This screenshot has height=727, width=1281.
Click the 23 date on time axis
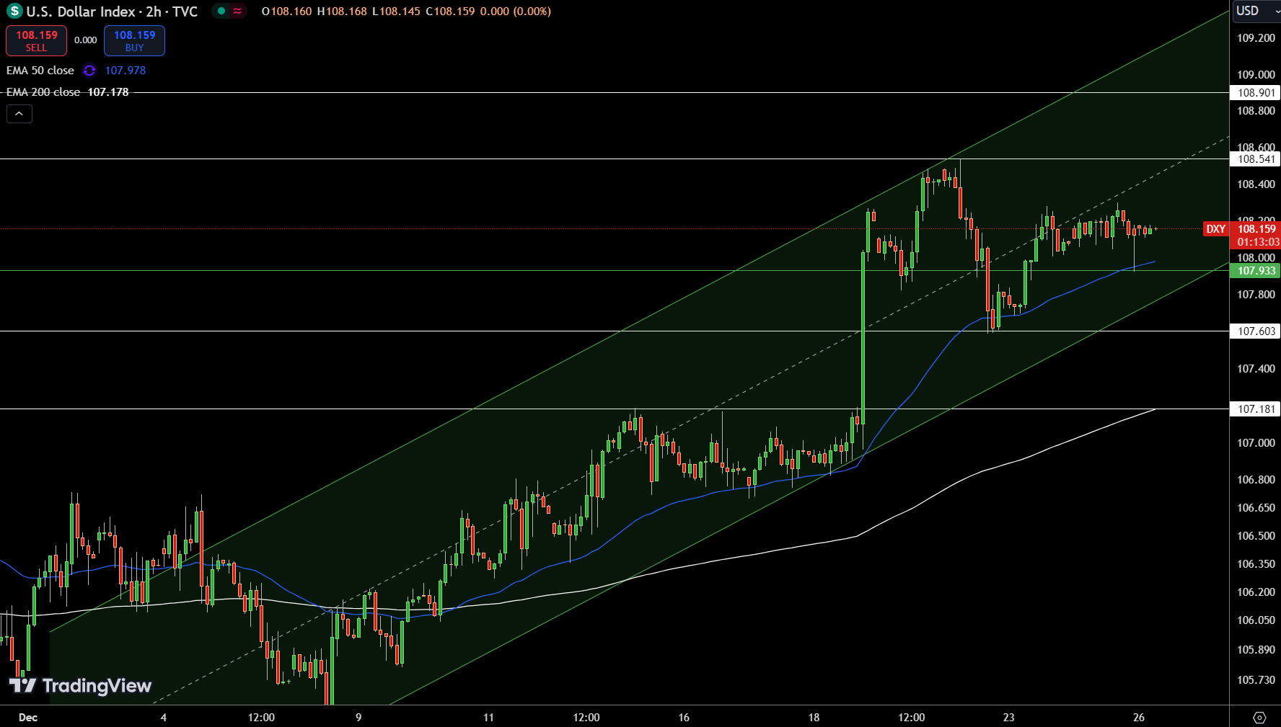1008,718
